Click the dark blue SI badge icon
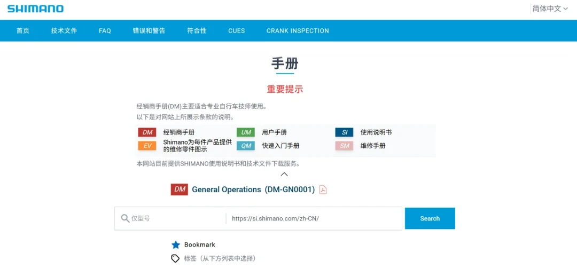 (345, 132)
